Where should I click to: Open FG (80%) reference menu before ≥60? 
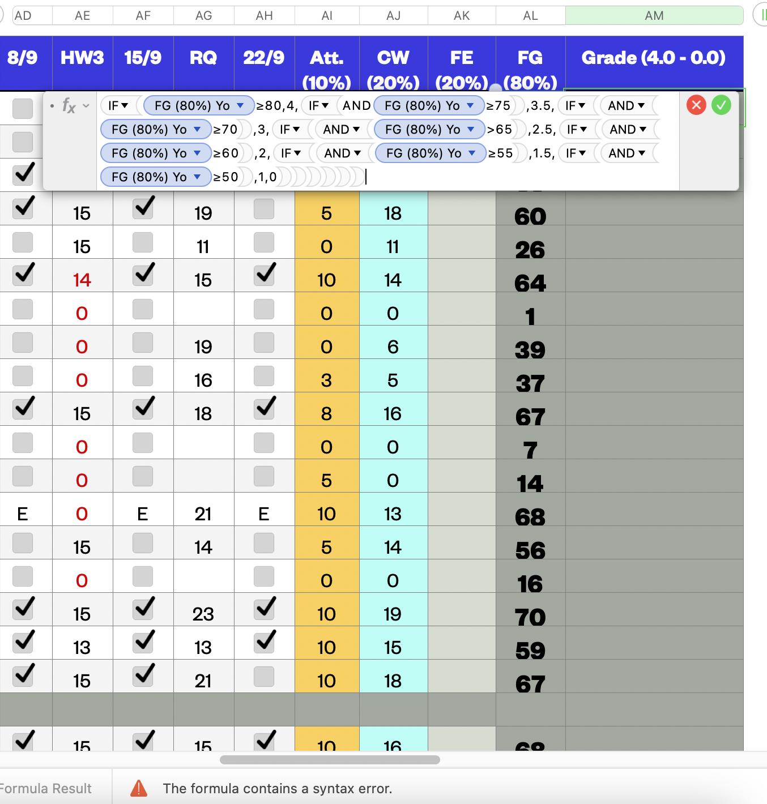(x=197, y=153)
